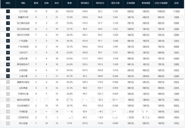Screen dimensions: 185x128
Task: Open team 辽宁本钢
Action: [23, 12]
